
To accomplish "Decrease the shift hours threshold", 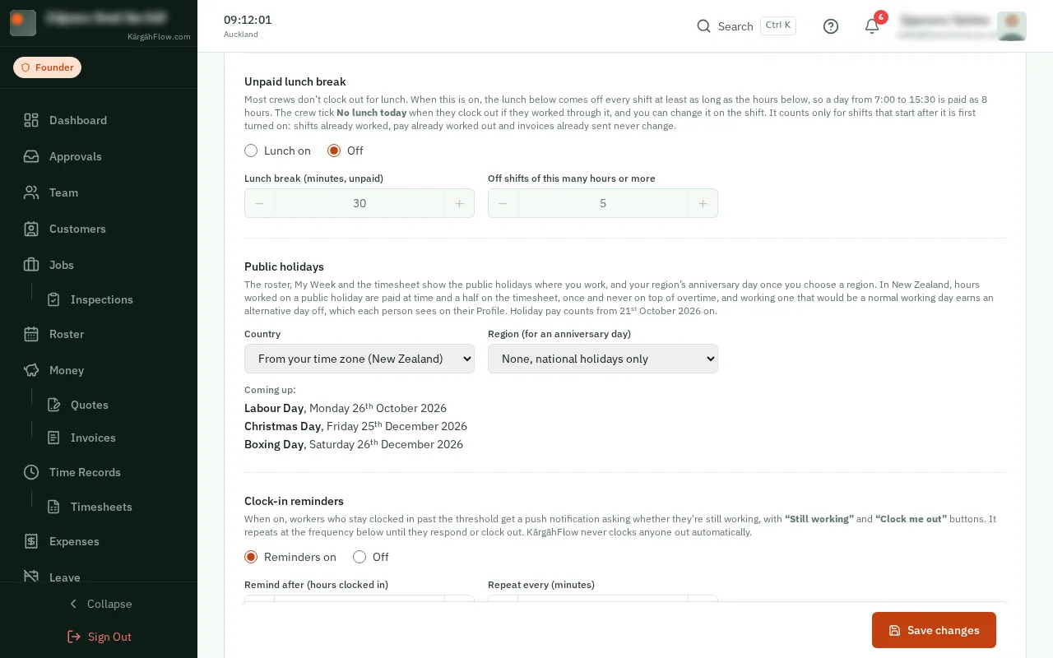I will [503, 203].
